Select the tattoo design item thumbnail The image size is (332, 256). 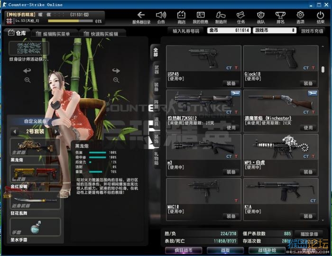pos(29,48)
